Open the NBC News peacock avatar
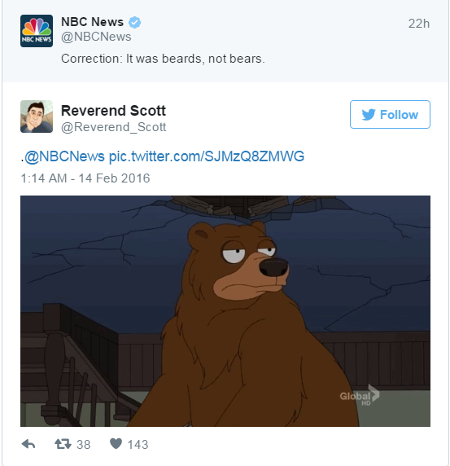Image resolution: width=450 pixels, height=466 pixels. click(37, 31)
